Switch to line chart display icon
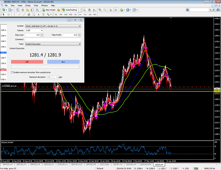221x170 pixels. (x=94, y=10)
